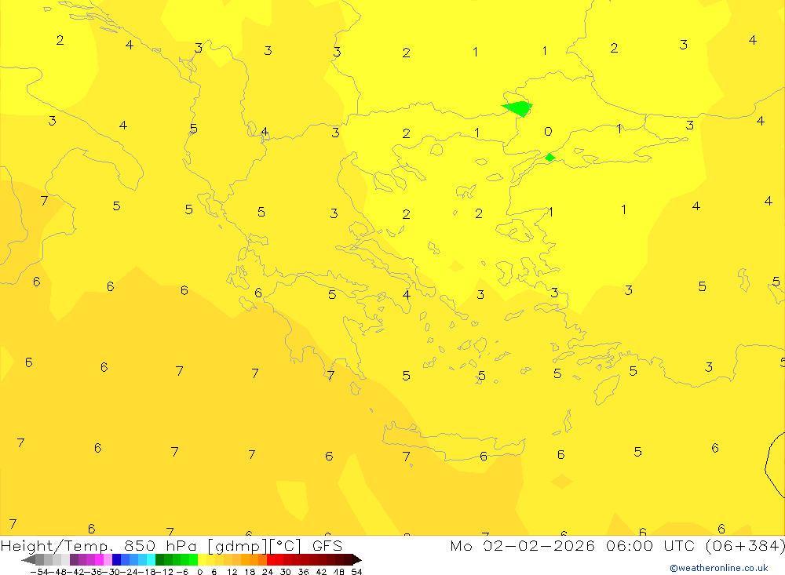
Task: Click the -30 label under the color scale
Action: pos(112,572)
